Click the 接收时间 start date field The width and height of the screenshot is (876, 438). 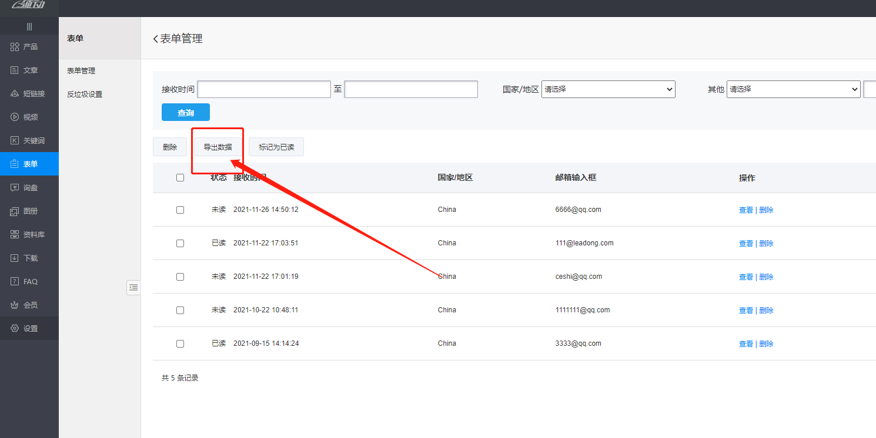coord(264,89)
